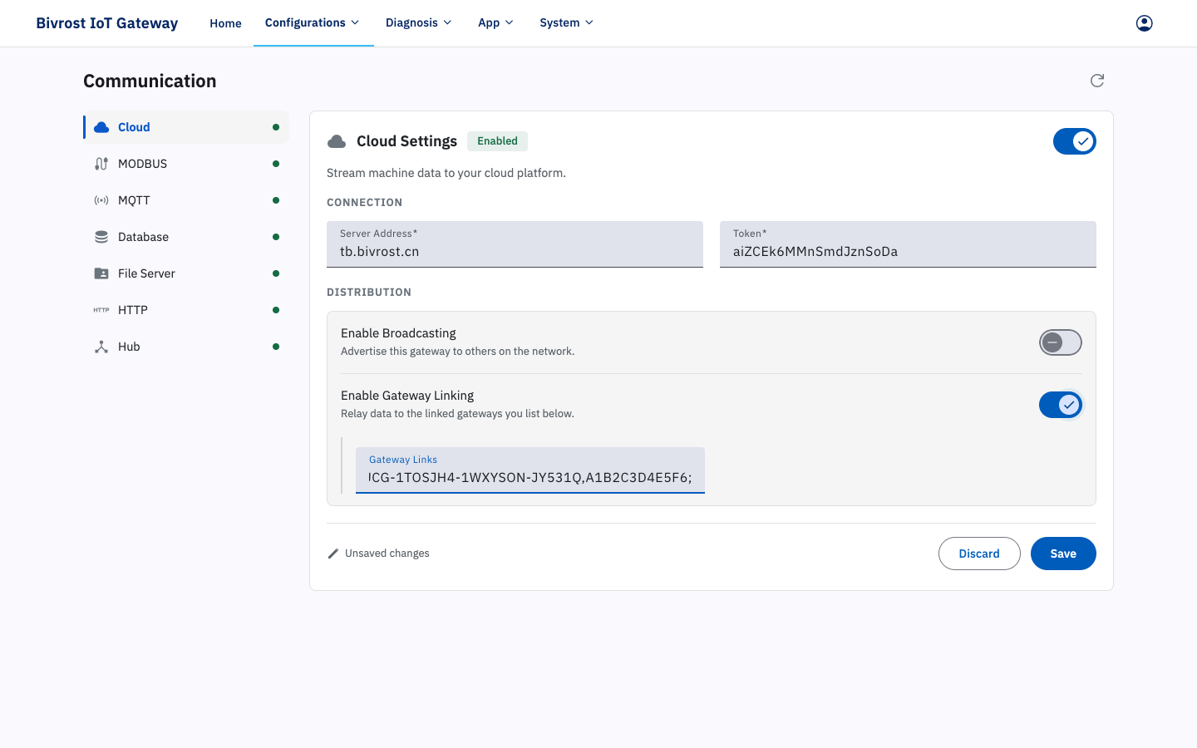Click the Enable Broadcasting label text
Image resolution: width=1197 pixels, height=748 pixels.
click(x=398, y=333)
